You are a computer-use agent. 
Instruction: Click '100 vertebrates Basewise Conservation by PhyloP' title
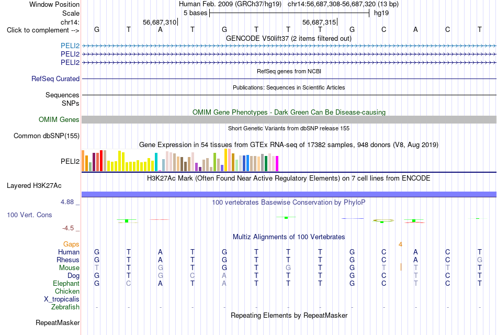point(289,203)
